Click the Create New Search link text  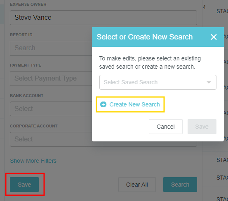click(134, 104)
